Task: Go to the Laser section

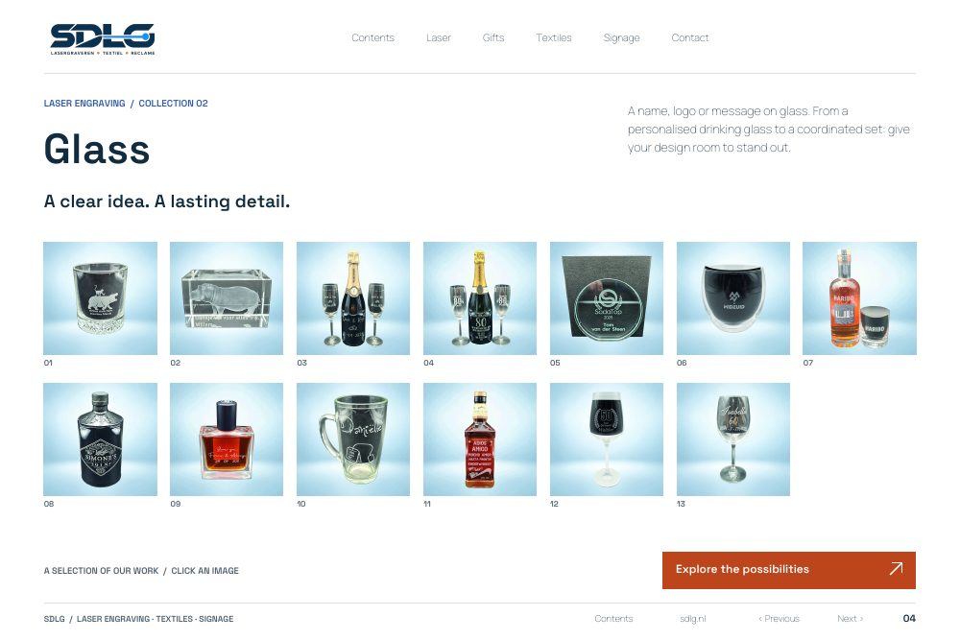Action: 439,38
